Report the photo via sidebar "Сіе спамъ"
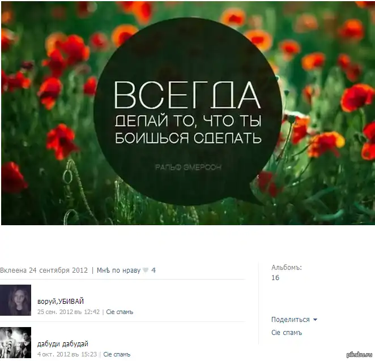375x361 pixels. pos(287,333)
